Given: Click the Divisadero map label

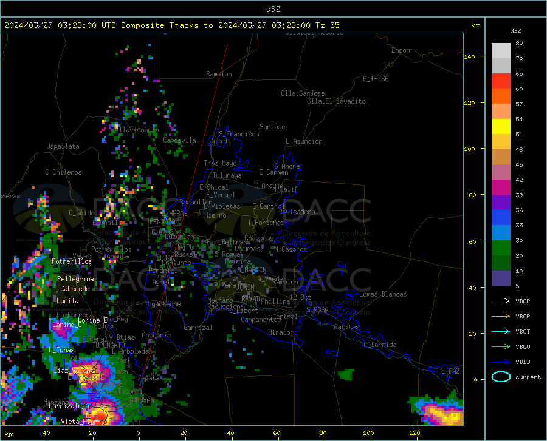Looking at the screenshot, I should pos(297,212).
